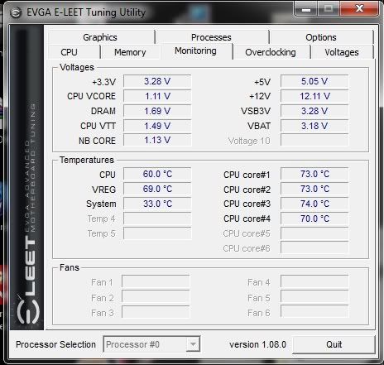Minimize the E-LEET Tuning Utility window
The height and width of the screenshot is (365, 384).
tap(306, 9)
